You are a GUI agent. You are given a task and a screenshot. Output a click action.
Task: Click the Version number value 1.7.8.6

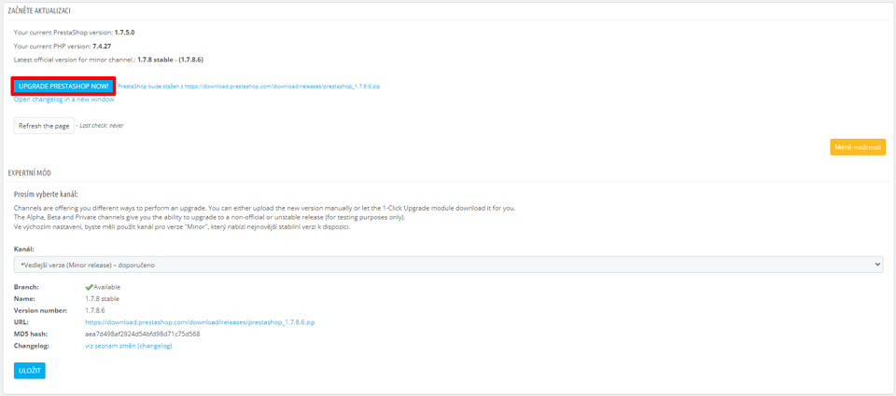coord(97,310)
